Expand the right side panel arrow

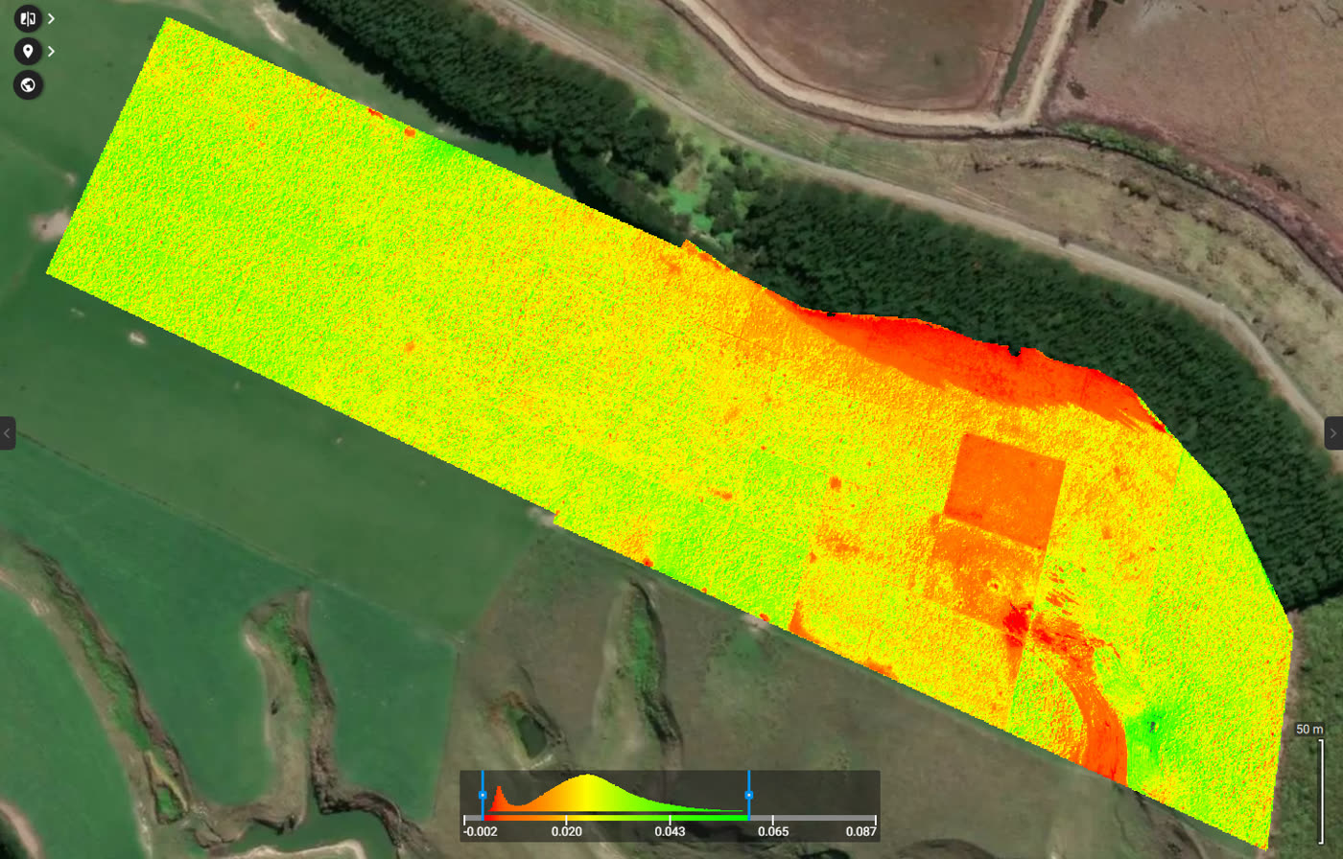[x=1333, y=432]
